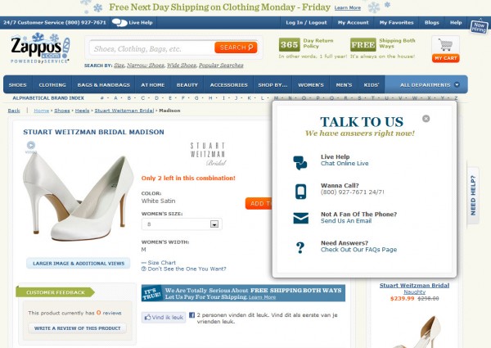This screenshot has height=348, width=491.
Task: Open the Size Chart link
Action: click(x=159, y=263)
